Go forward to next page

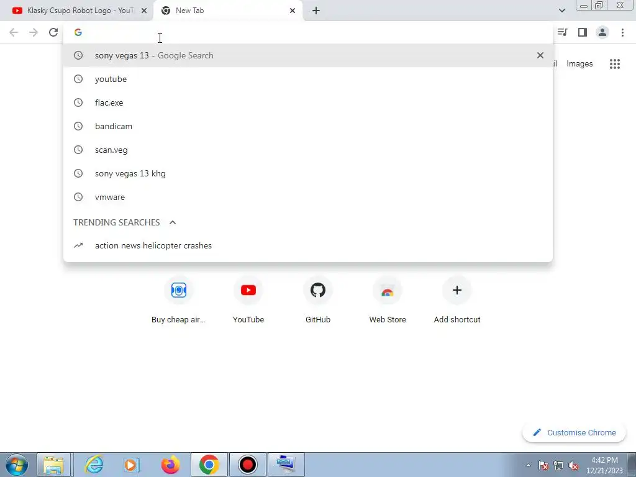tap(34, 32)
